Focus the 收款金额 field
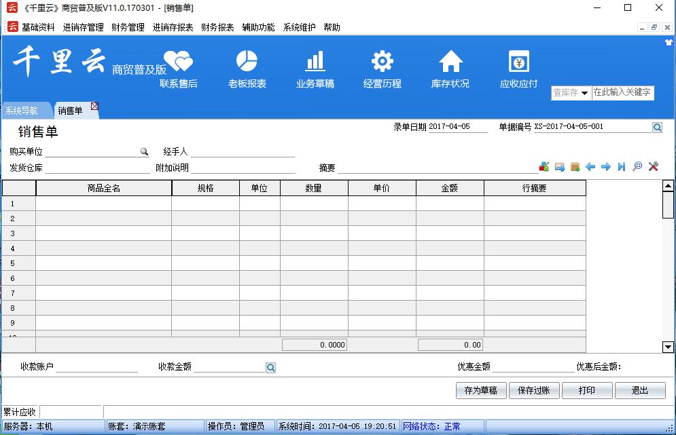The image size is (676, 435). 230,367
